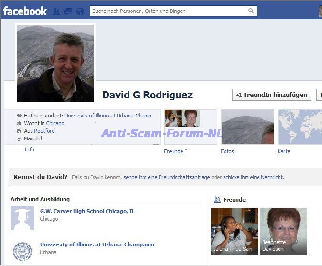The width and height of the screenshot is (322, 266).
Task: Click the Rockford hometown link
Action: point(44,131)
